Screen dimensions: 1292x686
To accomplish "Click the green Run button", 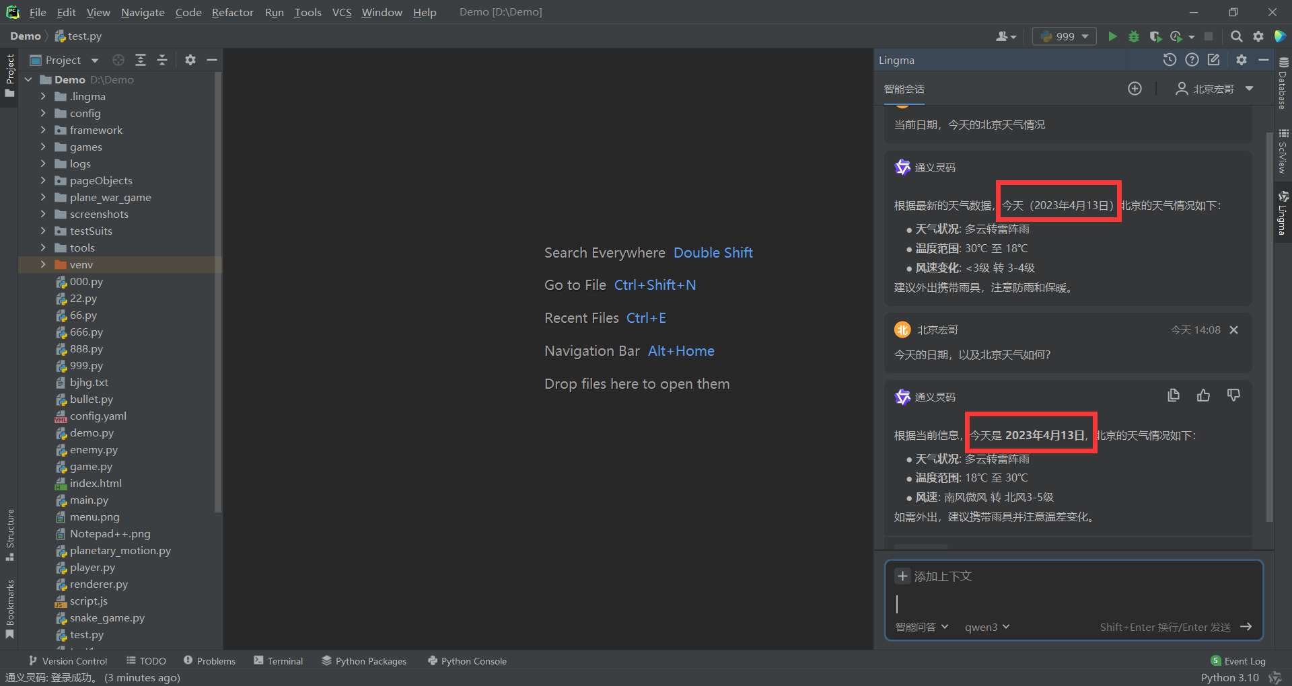I will 1112,36.
